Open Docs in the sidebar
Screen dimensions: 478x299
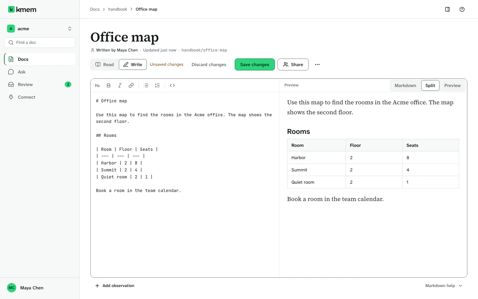(x=40, y=59)
